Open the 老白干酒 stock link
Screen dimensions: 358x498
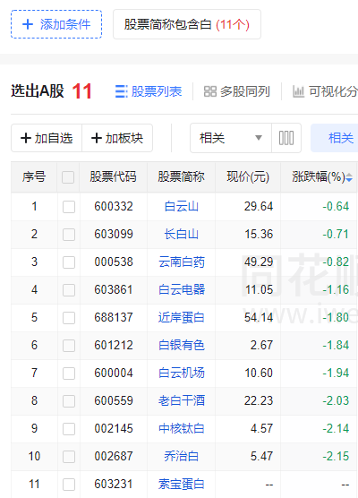pos(181,400)
